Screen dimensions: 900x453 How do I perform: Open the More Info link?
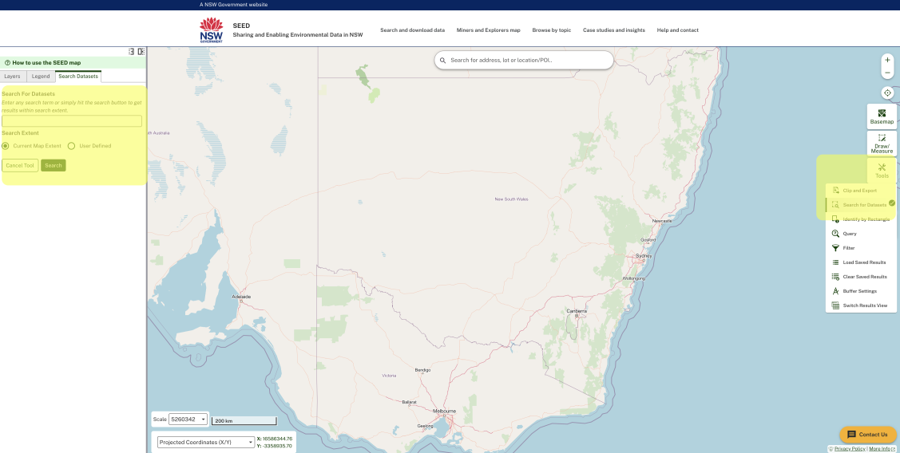882,449
